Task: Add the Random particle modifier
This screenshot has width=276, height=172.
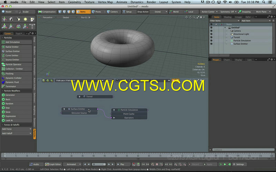Action: [17, 104]
